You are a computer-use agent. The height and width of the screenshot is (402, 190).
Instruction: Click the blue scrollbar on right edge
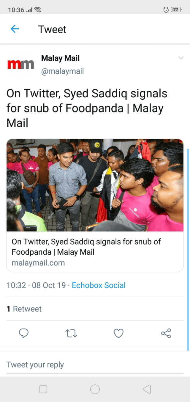[x=188, y=249]
